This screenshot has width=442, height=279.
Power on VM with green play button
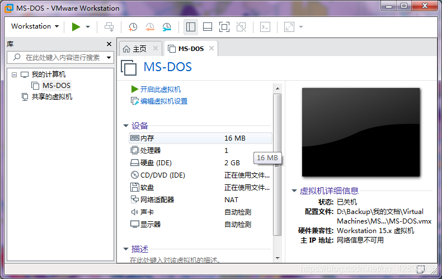click(x=76, y=27)
